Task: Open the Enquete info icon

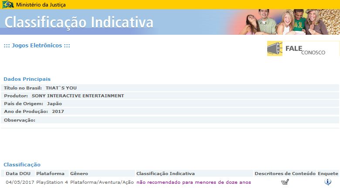Action: [x=328, y=182]
